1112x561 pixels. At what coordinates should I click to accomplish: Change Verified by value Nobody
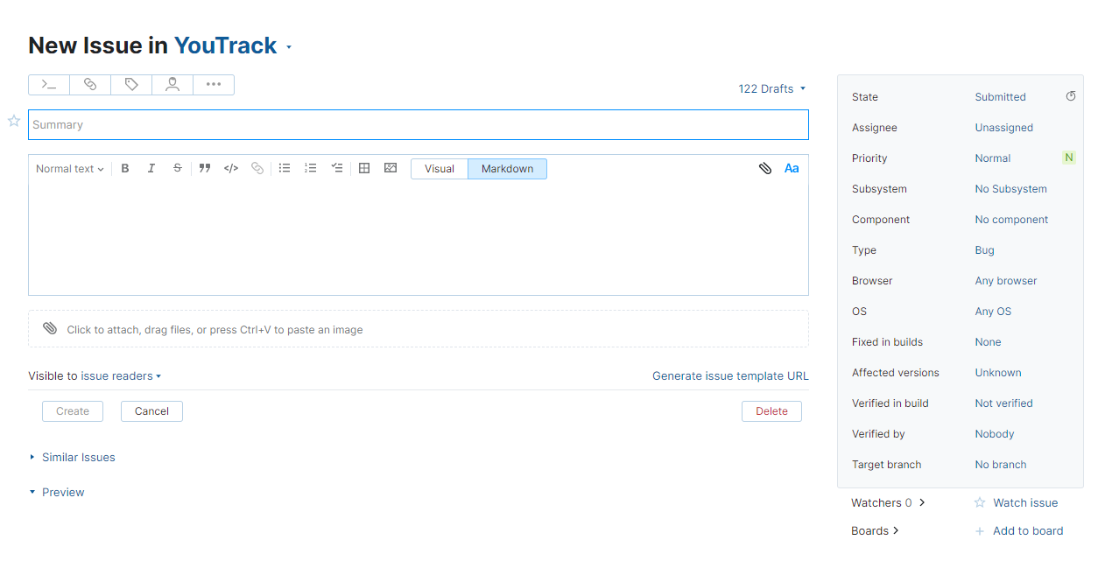tap(995, 434)
